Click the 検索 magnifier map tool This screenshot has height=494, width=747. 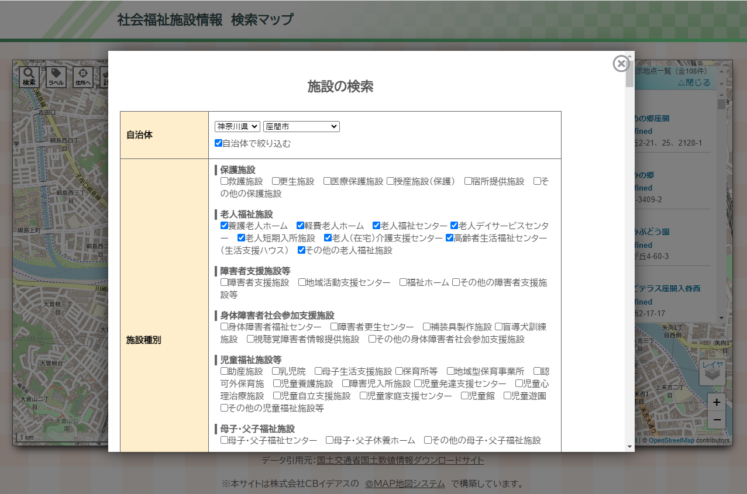pos(29,77)
